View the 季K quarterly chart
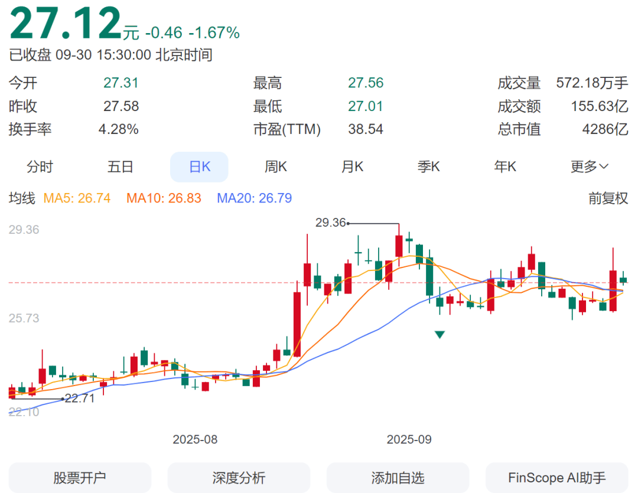Image resolution: width=638 pixels, height=493 pixels. coord(428,167)
